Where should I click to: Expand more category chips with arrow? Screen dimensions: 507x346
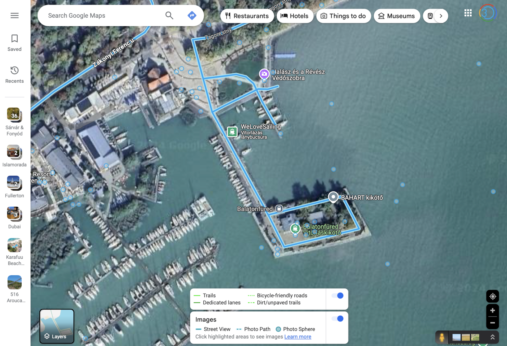[441, 16]
